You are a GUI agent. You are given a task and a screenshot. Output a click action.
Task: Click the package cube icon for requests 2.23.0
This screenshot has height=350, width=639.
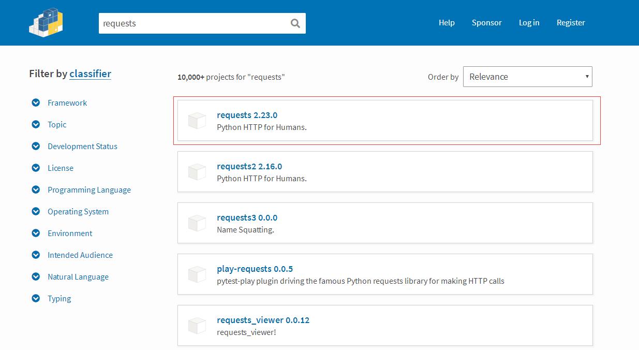(197, 121)
